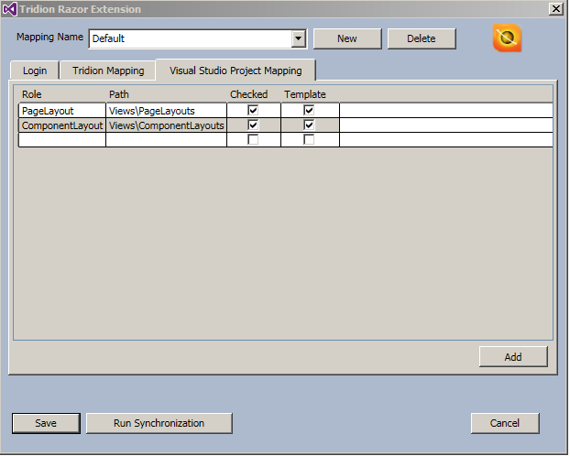
Task: Toggle Checked box for PageLayout row
Action: tap(253, 110)
